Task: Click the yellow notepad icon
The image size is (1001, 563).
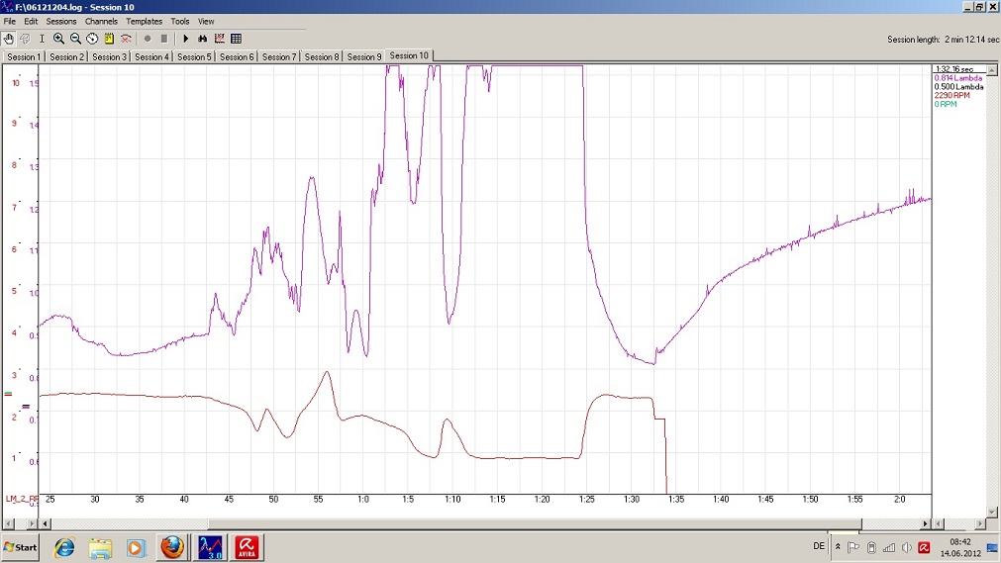Action: [x=109, y=39]
